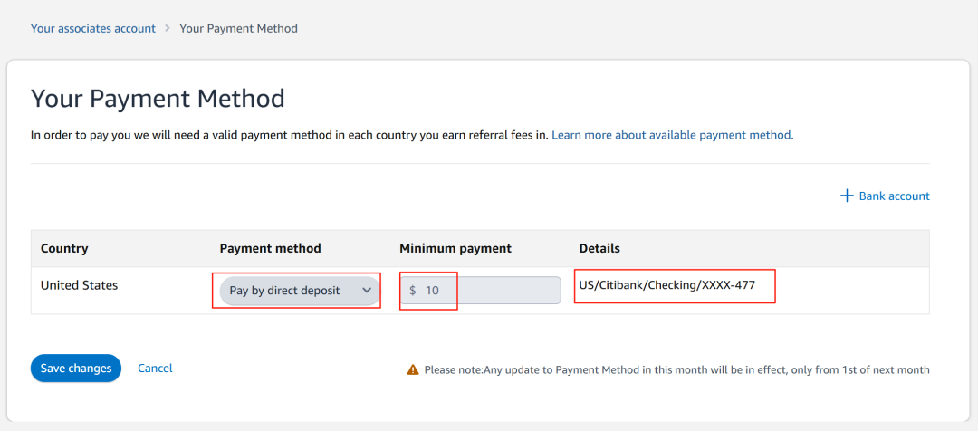Open the Pay by direct deposit dropdown
The width and height of the screenshot is (978, 431).
(300, 291)
